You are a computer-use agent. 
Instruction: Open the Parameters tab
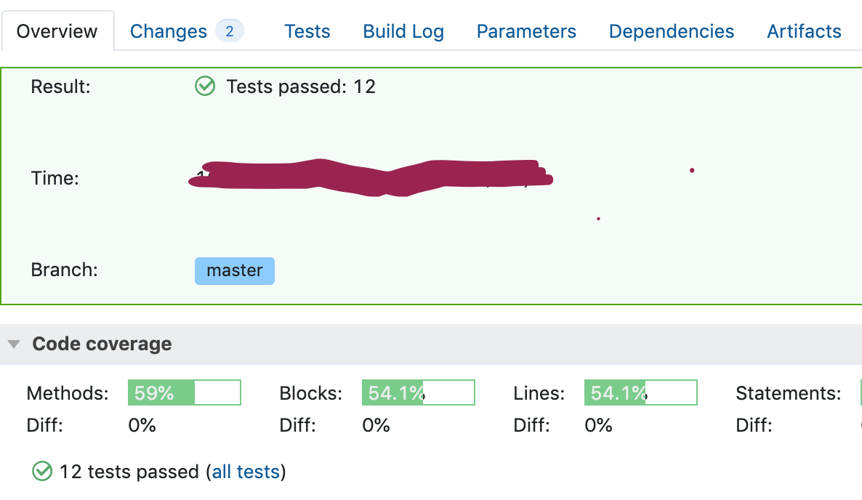pyautogui.click(x=526, y=31)
